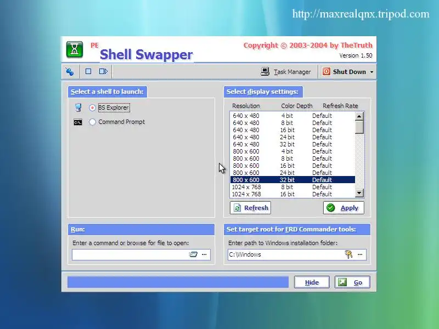Select the Command Prompt radio button
This screenshot has height=329, width=439.
[92, 122]
